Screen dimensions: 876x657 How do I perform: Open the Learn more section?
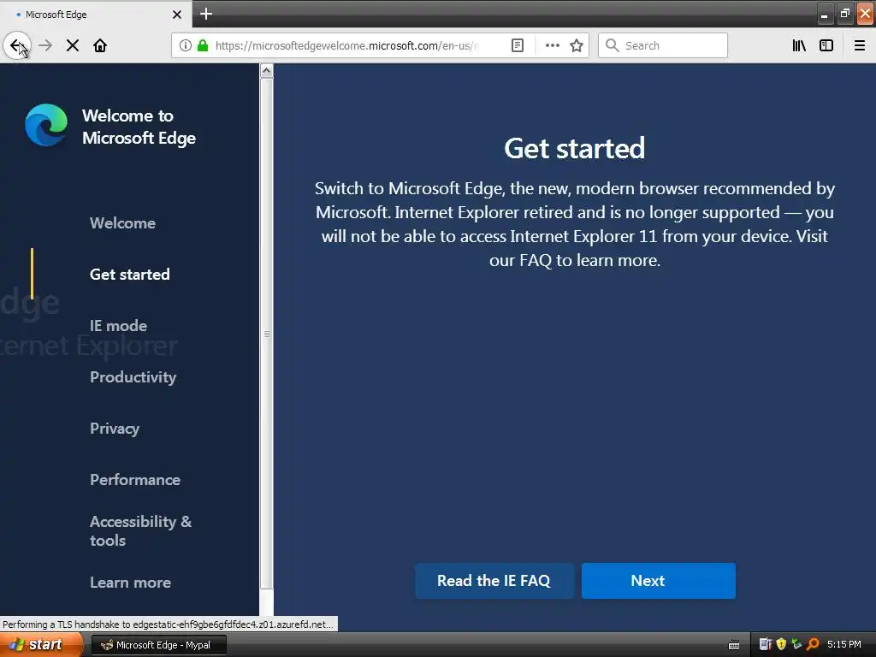pyautogui.click(x=130, y=582)
